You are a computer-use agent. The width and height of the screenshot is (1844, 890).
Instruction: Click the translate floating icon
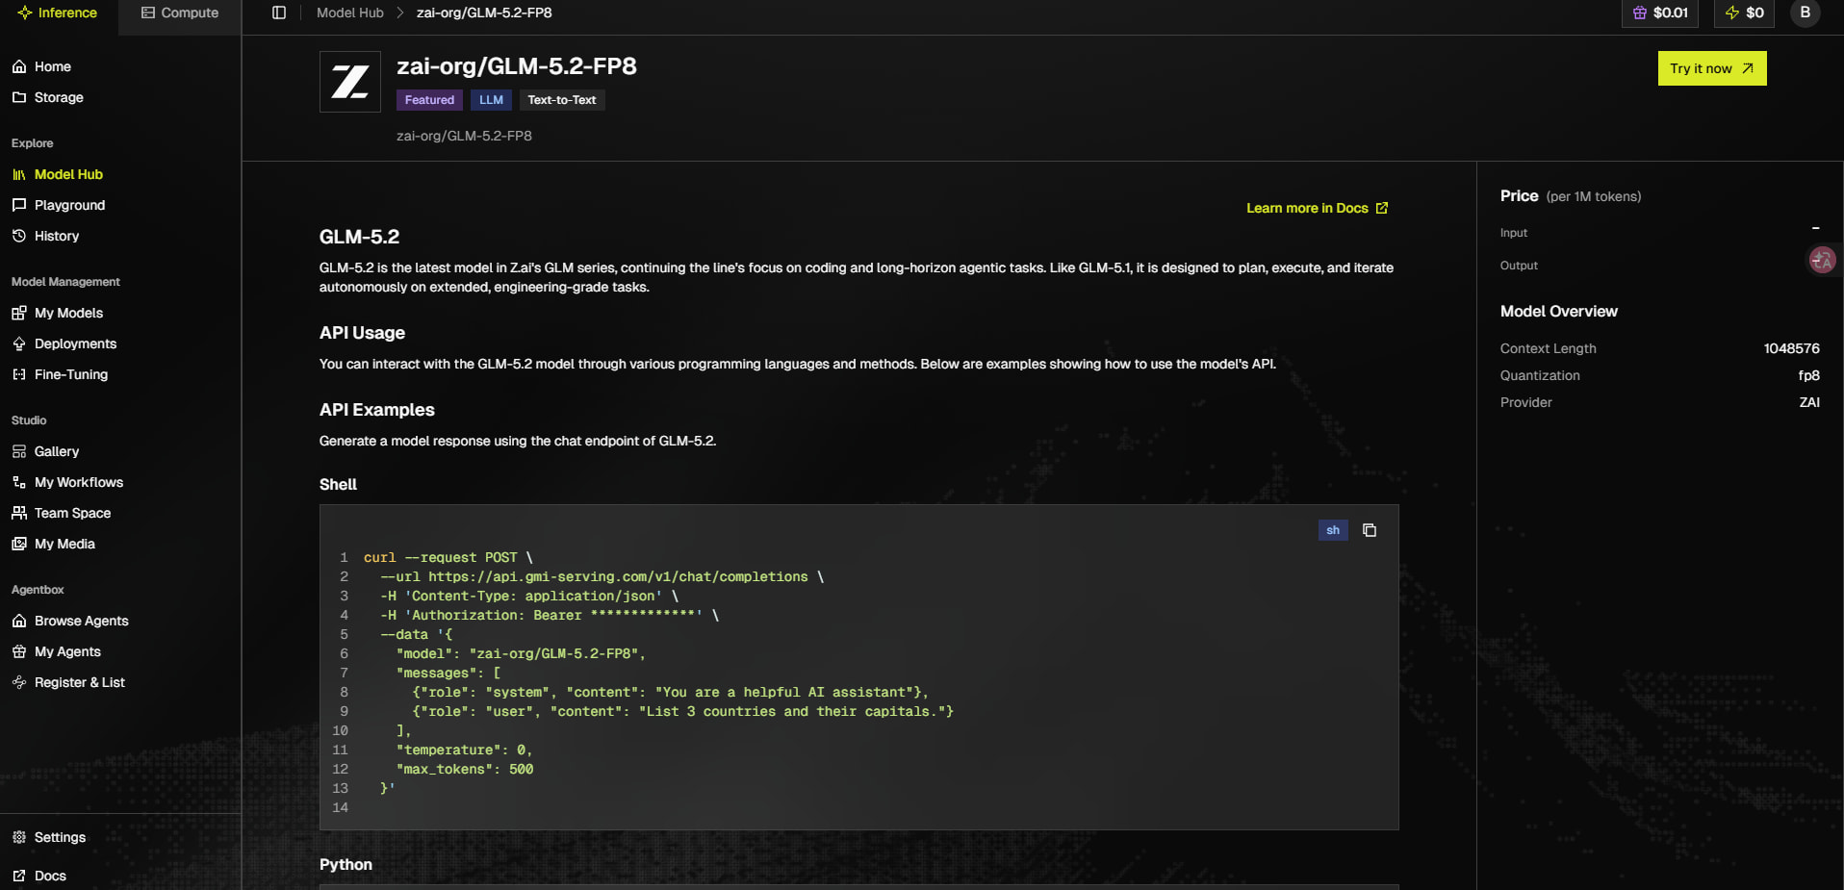(1822, 260)
